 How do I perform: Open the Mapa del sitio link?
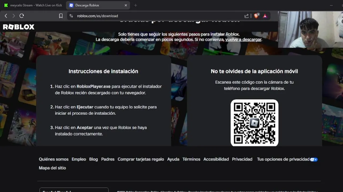point(52,168)
